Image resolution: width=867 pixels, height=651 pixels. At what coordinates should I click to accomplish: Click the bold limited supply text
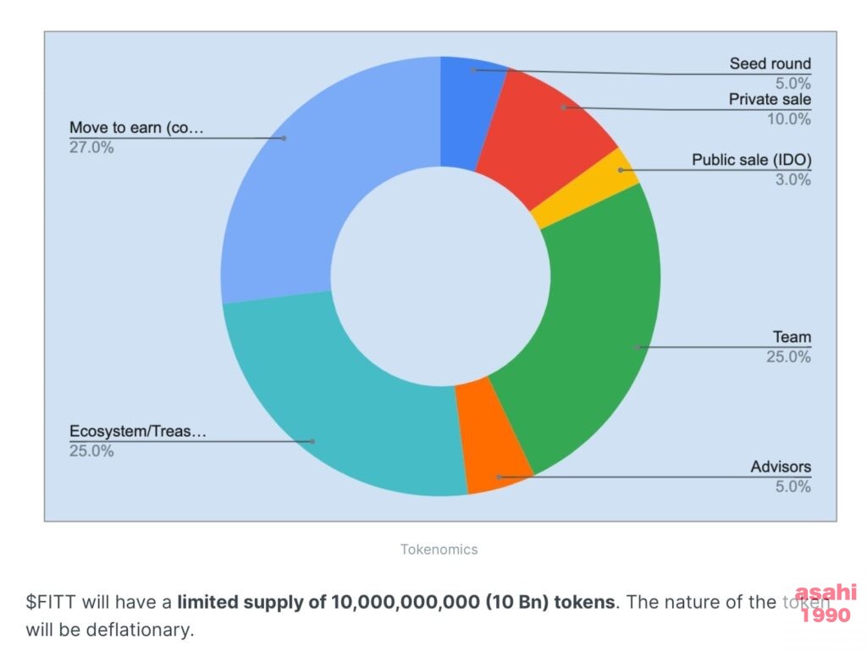coord(396,602)
